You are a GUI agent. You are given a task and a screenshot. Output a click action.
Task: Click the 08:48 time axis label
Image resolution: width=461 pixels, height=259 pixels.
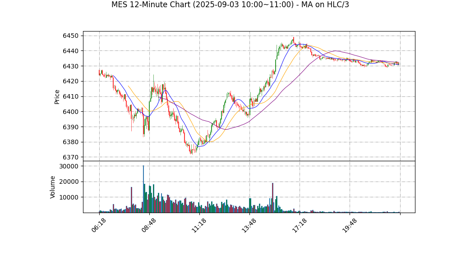tap(149, 225)
